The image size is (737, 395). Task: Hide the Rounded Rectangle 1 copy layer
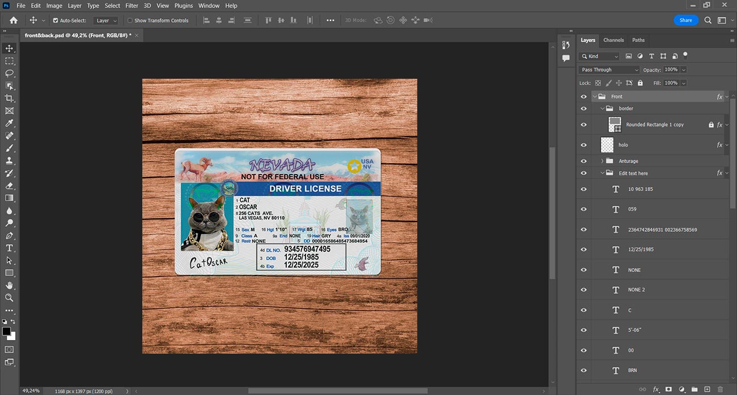pyautogui.click(x=584, y=125)
